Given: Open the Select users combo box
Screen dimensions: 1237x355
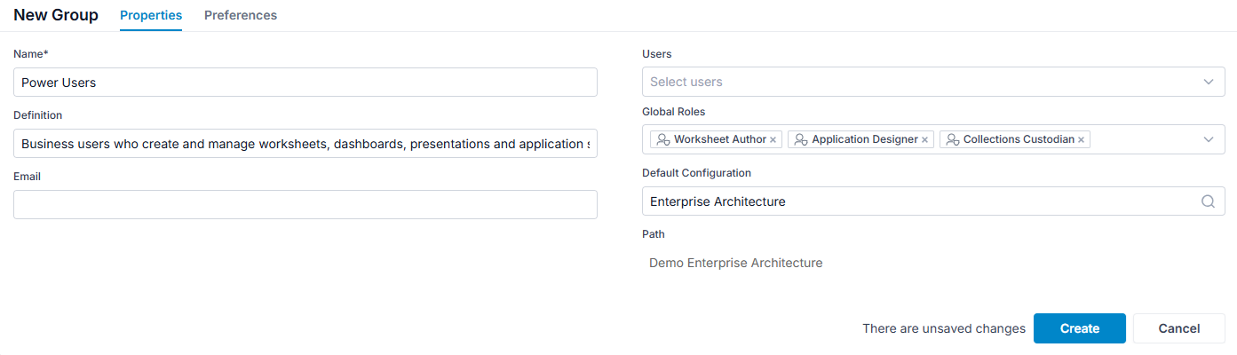Looking at the screenshot, I should (933, 82).
